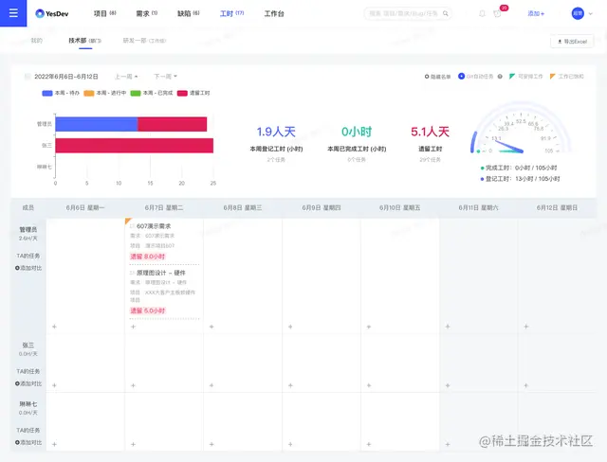Click the 遗留 8.0小时 tag
The width and height of the screenshot is (607, 462).
click(x=148, y=257)
